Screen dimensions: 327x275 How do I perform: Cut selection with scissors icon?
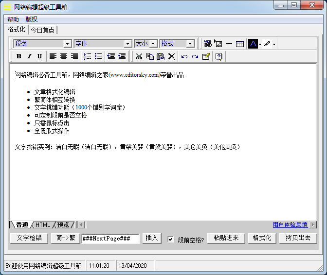139,56
